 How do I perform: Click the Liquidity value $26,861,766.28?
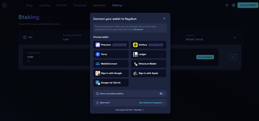195,40
